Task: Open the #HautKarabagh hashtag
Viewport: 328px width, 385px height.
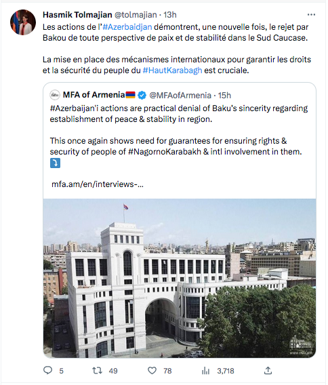Action: coord(172,70)
